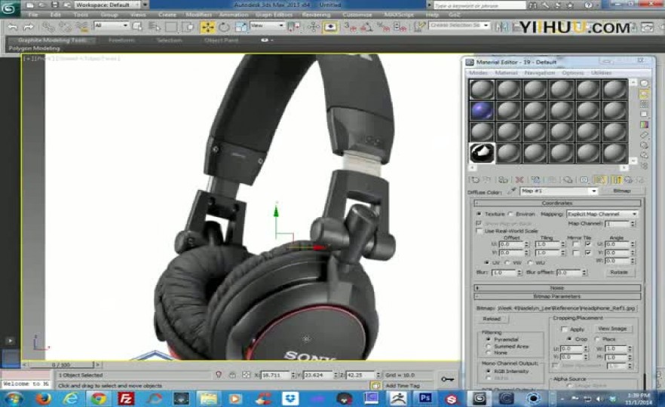Open FileZilla from the taskbar

pyautogui.click(x=125, y=399)
